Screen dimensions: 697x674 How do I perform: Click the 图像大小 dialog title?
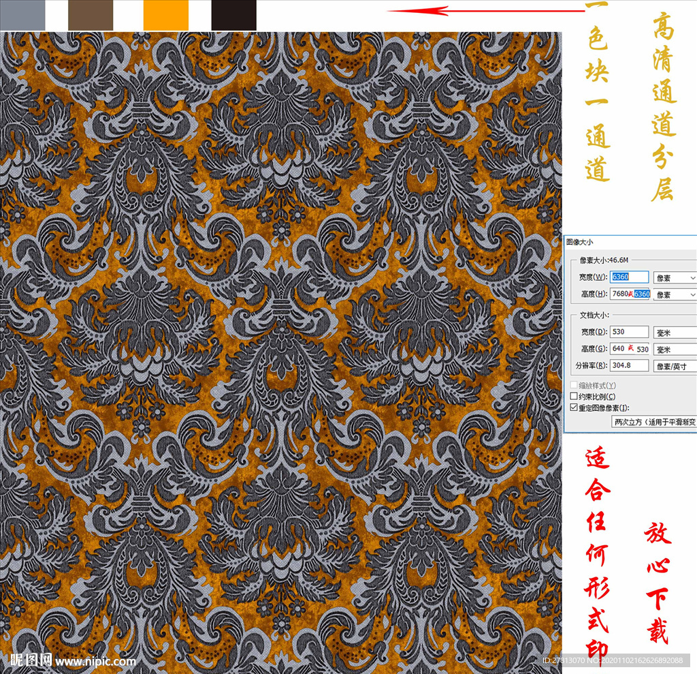[580, 242]
